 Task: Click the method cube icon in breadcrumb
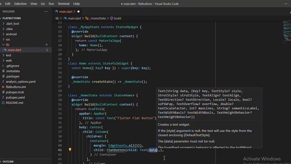(x=111, y=18)
